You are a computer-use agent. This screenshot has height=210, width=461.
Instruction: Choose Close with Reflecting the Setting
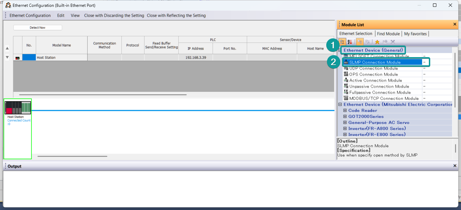point(176,15)
